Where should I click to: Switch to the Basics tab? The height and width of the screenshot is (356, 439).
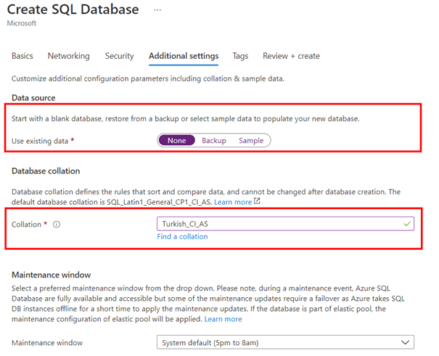tap(22, 56)
